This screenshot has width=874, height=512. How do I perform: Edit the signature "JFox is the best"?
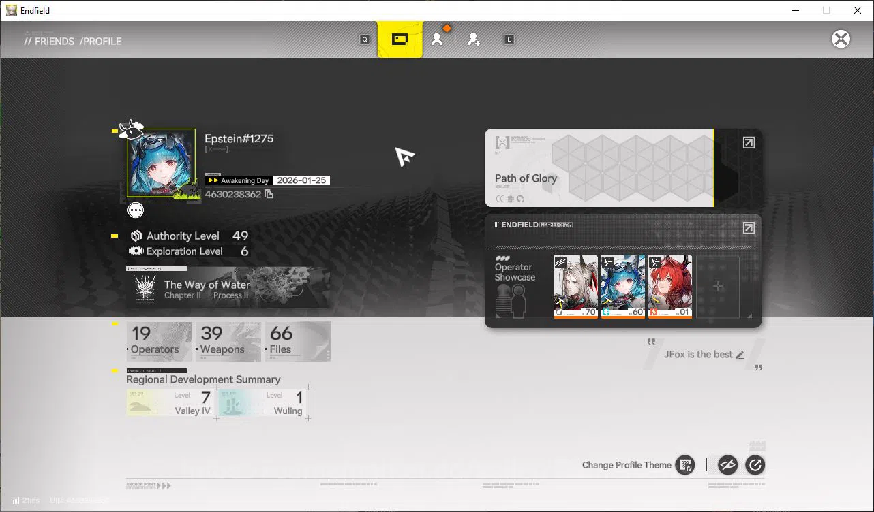740,355
